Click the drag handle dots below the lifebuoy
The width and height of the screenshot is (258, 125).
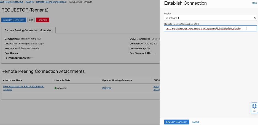coord(254,111)
